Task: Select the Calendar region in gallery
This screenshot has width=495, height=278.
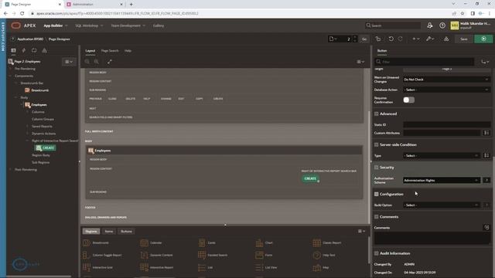Action: 152,242
